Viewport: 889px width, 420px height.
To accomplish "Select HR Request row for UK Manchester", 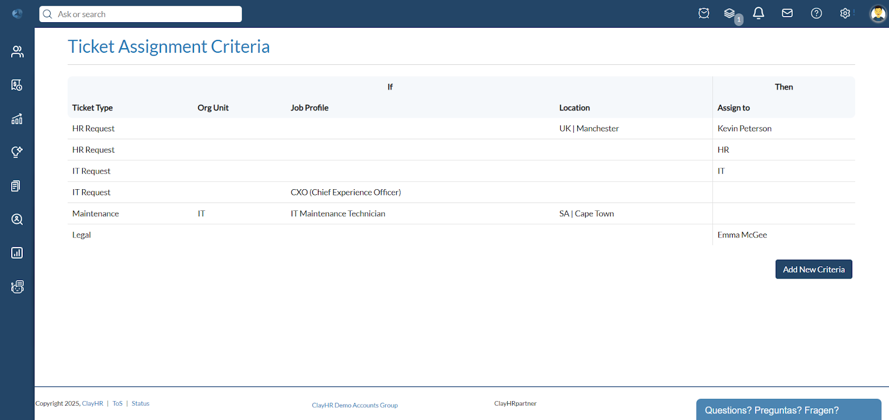I will click(x=461, y=128).
